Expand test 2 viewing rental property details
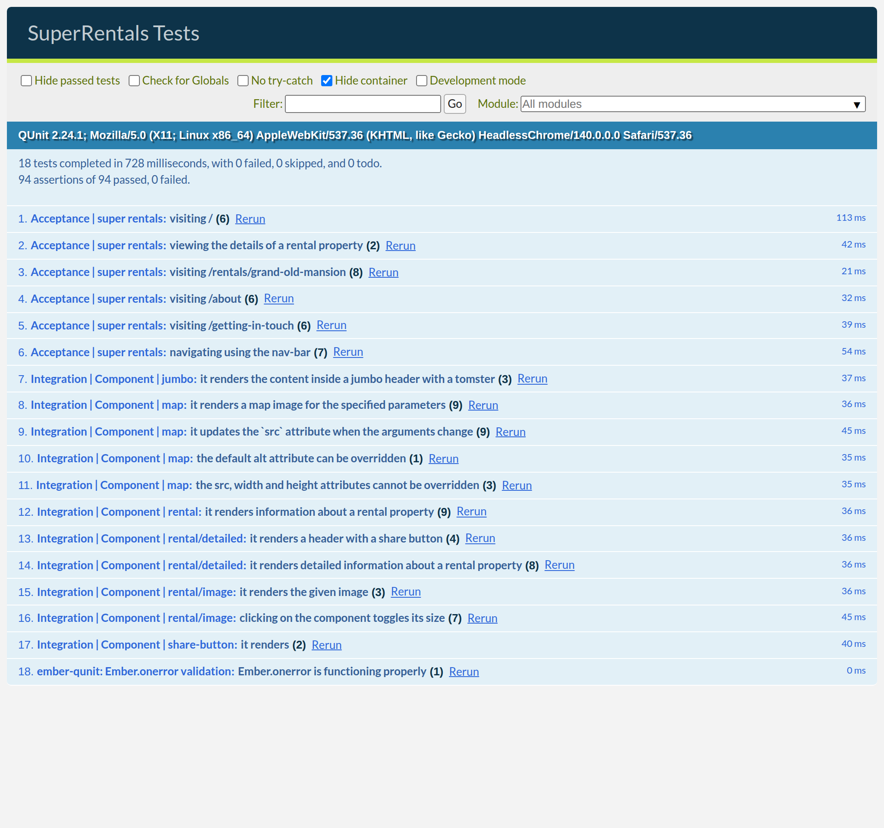Viewport: 884px width, 828px height. 265,246
